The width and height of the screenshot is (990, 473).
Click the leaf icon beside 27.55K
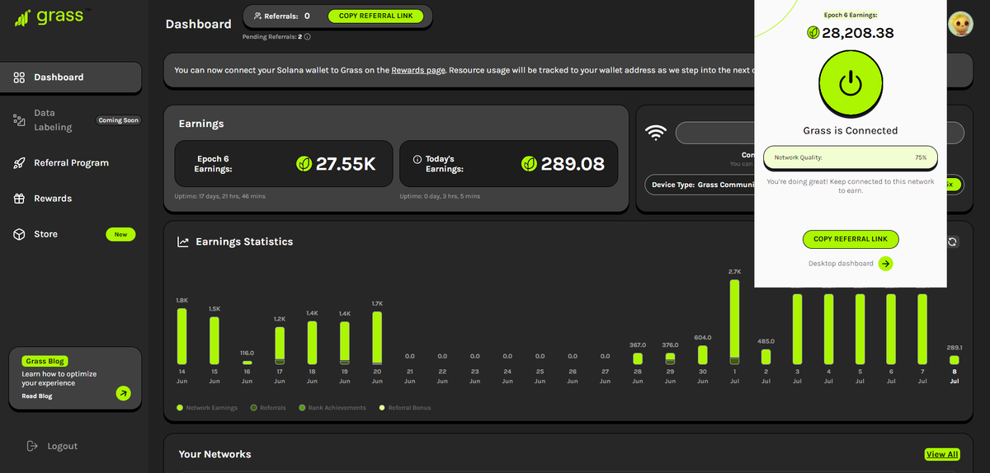(x=304, y=164)
